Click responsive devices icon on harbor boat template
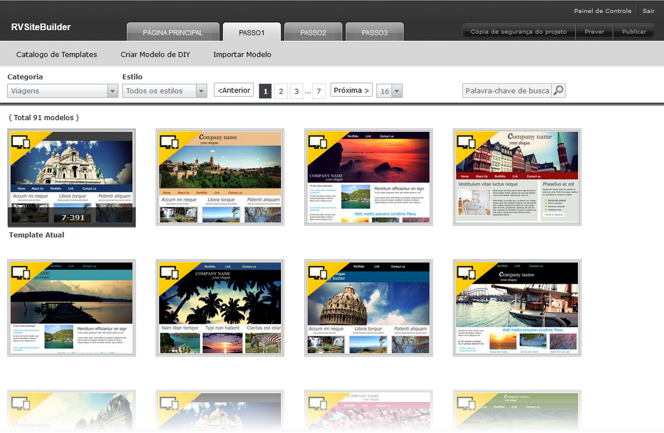The image size is (664, 433). pos(466,273)
